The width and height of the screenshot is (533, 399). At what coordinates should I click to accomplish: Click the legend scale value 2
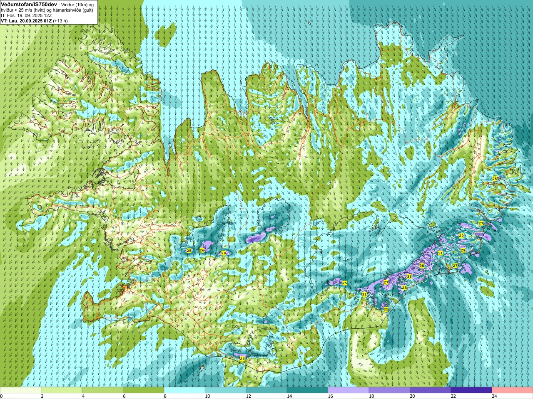click(42, 396)
